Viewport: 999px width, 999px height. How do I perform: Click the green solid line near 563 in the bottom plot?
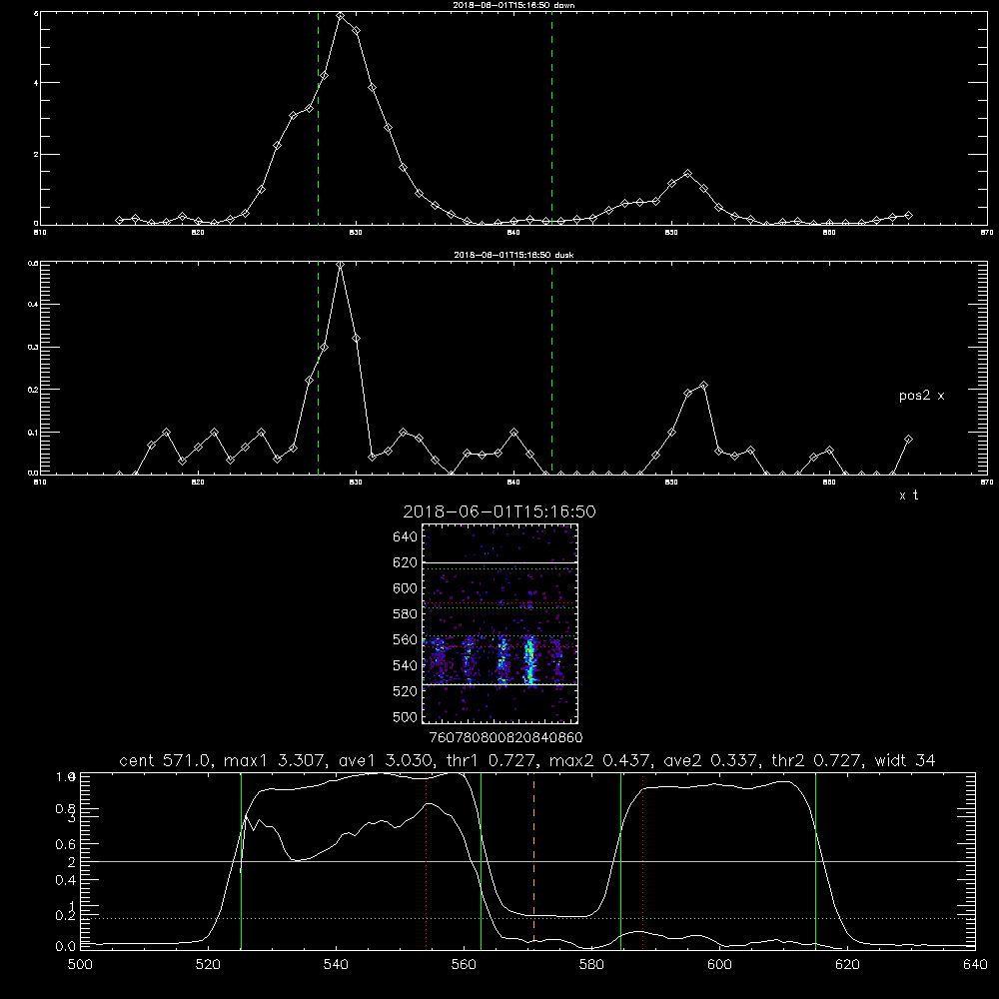(x=482, y=861)
